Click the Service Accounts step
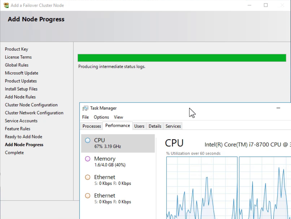291x219 pixels. click(x=21, y=121)
